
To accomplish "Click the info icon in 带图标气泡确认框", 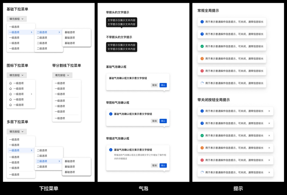I will click(111, 114).
